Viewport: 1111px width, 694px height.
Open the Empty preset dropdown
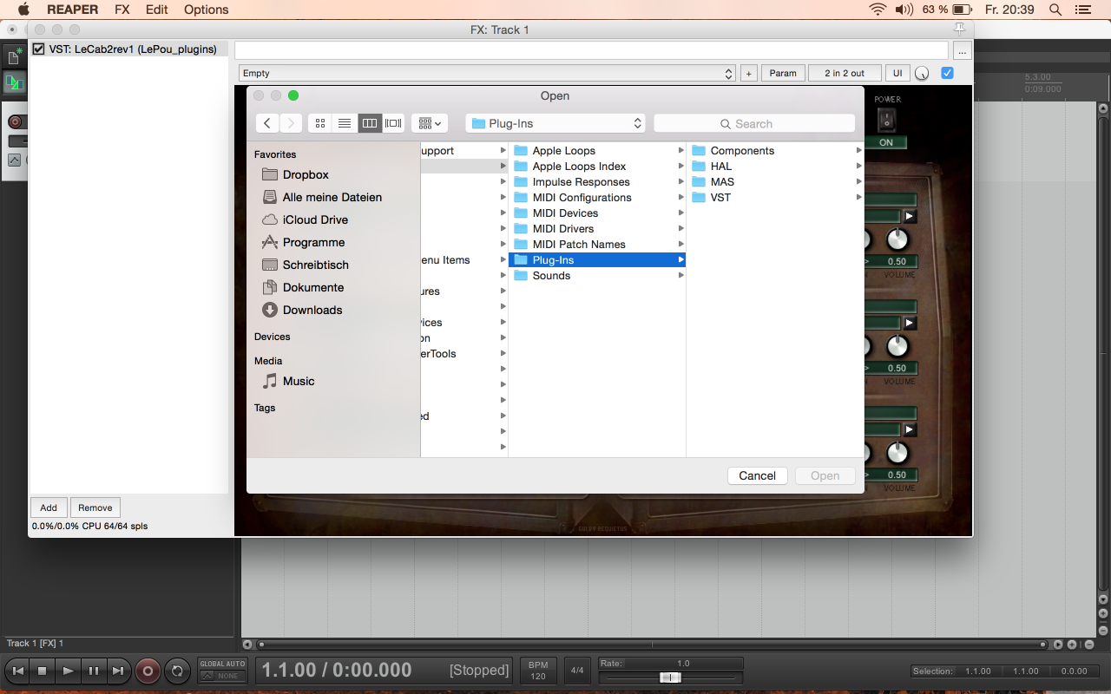click(488, 74)
